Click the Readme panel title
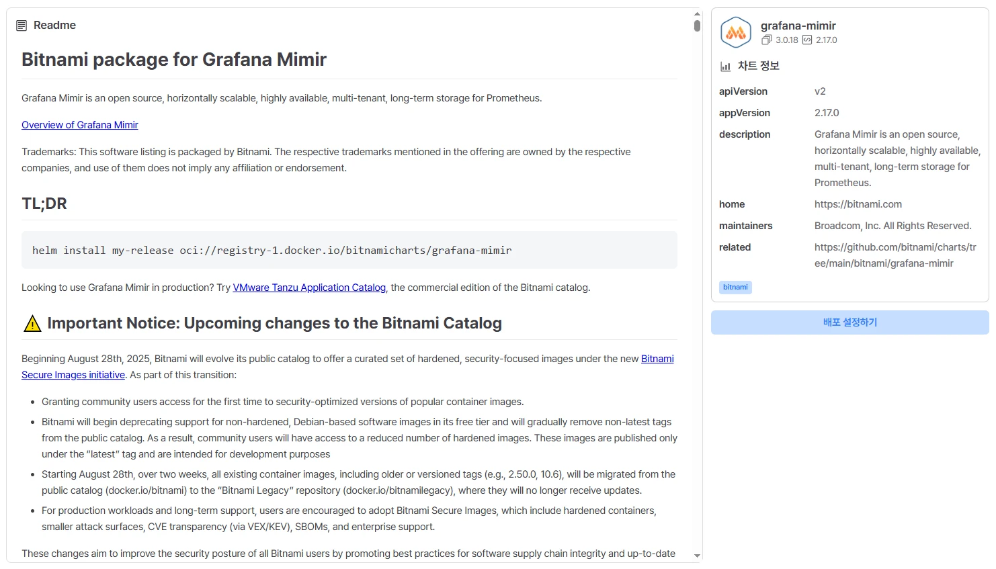 [x=54, y=26]
